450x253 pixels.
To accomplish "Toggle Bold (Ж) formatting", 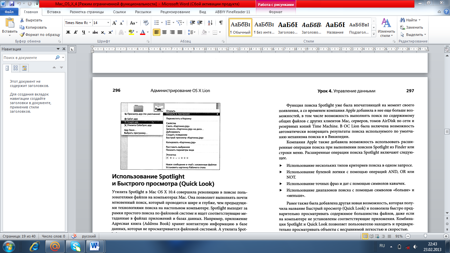I will [x=68, y=32].
